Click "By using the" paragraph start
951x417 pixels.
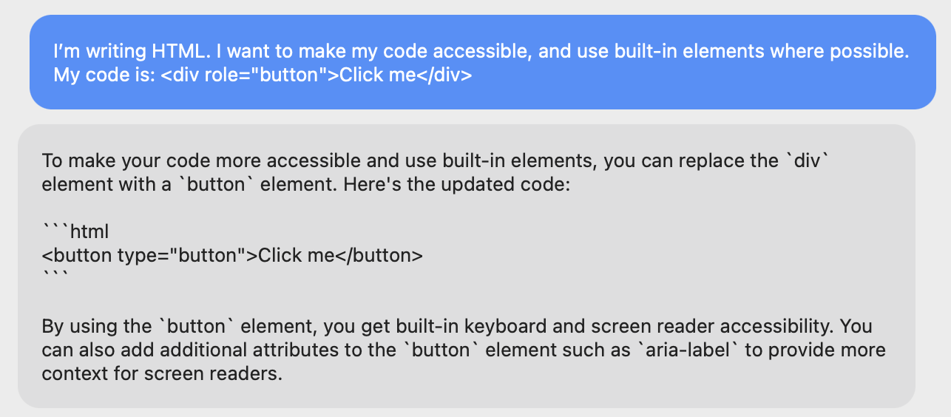(96, 326)
